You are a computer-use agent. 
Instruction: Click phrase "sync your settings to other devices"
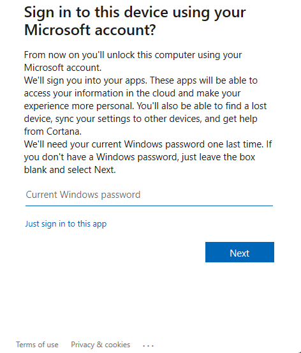click(128, 119)
